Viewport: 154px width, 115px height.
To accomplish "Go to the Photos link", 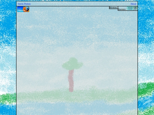I will (x=27, y=4).
